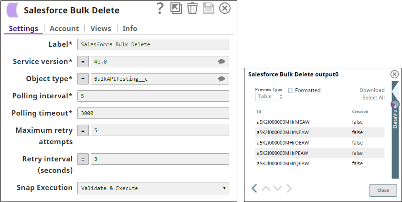Close the Salesforce Bulk Delete settings dialog
Screen dimensions: 402x202
coord(225,9)
